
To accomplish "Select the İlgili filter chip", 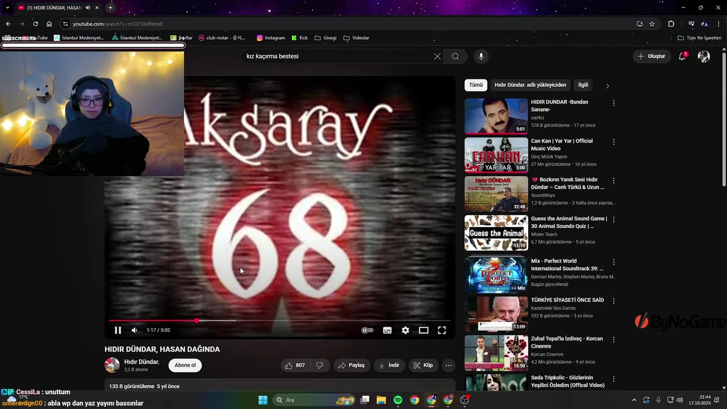I will (x=583, y=85).
